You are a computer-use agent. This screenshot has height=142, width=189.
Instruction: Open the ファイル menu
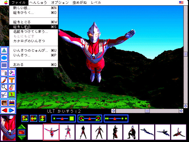(x=19, y=3)
